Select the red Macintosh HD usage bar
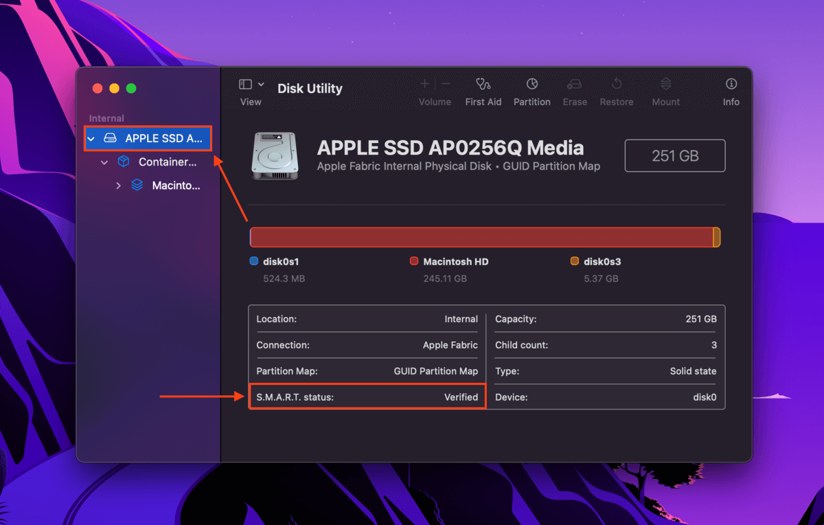Viewport: 824px width, 525px height. 482,237
